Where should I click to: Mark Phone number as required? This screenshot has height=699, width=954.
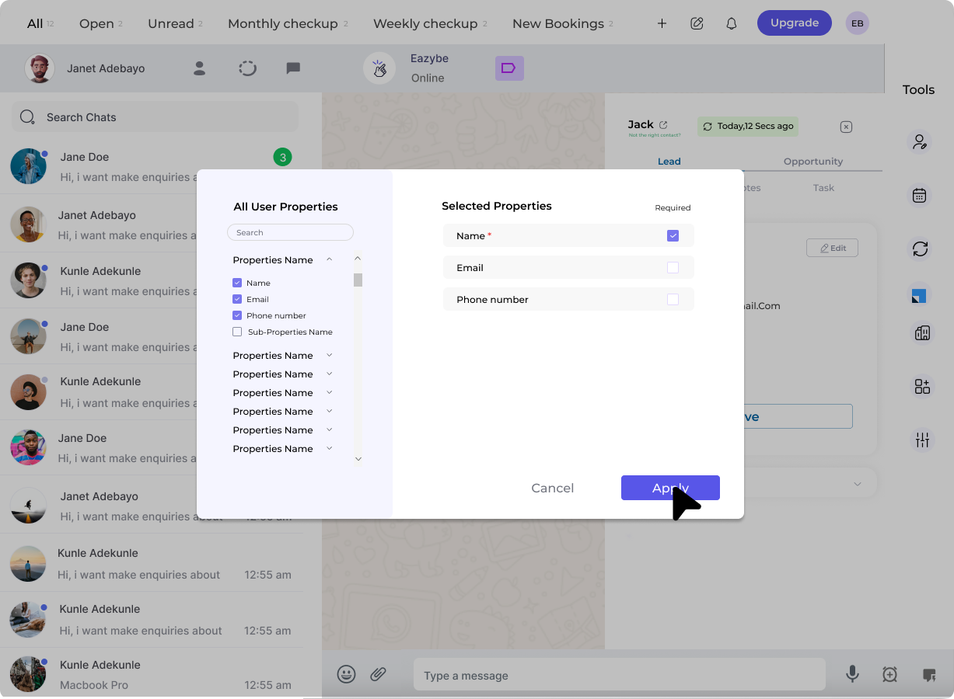[673, 299]
